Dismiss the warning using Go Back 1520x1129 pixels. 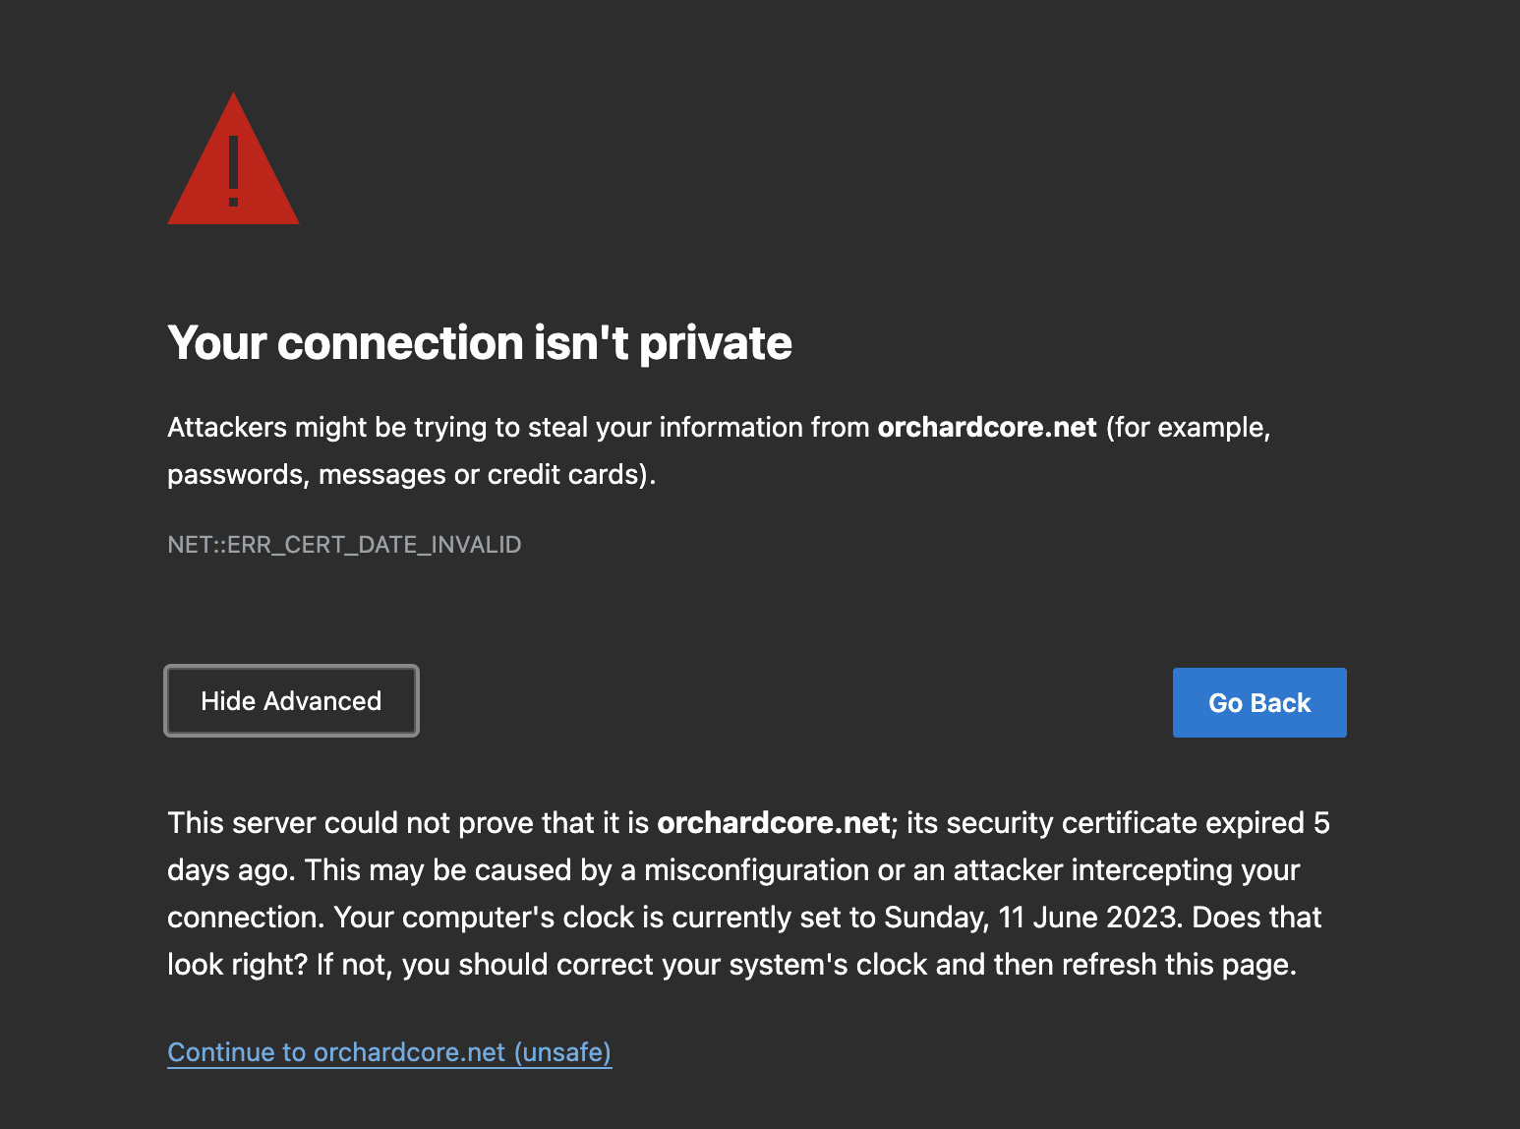pyautogui.click(x=1259, y=702)
